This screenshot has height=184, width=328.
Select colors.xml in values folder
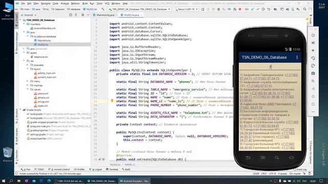tap(41, 94)
